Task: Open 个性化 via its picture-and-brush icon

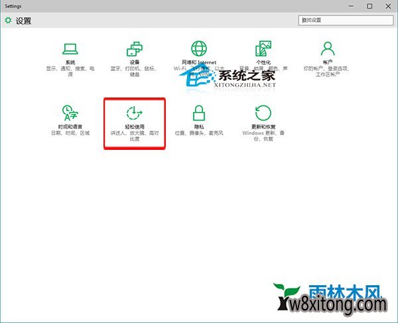Action: (x=263, y=49)
